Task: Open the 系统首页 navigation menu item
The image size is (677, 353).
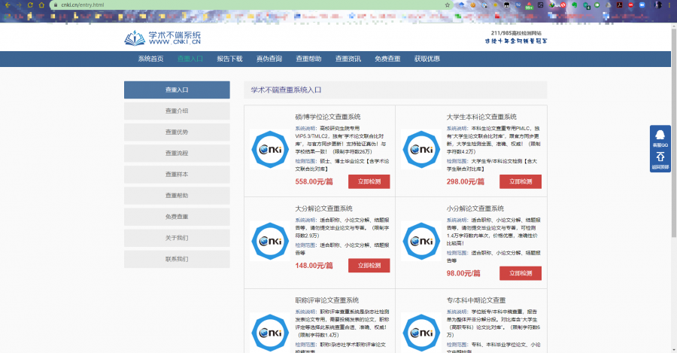Action: [150, 59]
